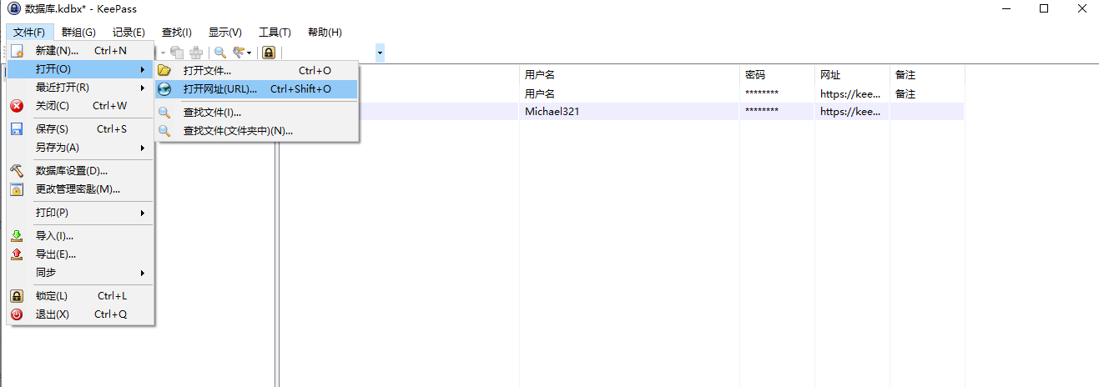Expand the 打开(O) submenu
Screen dimensions: 1099x387
tap(81, 69)
